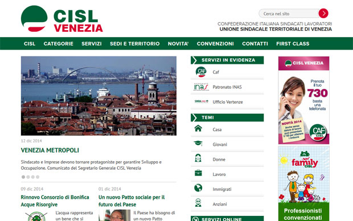This screenshot has height=221, width=353.
Task: Open the Novita' menu
Action: 178,44
